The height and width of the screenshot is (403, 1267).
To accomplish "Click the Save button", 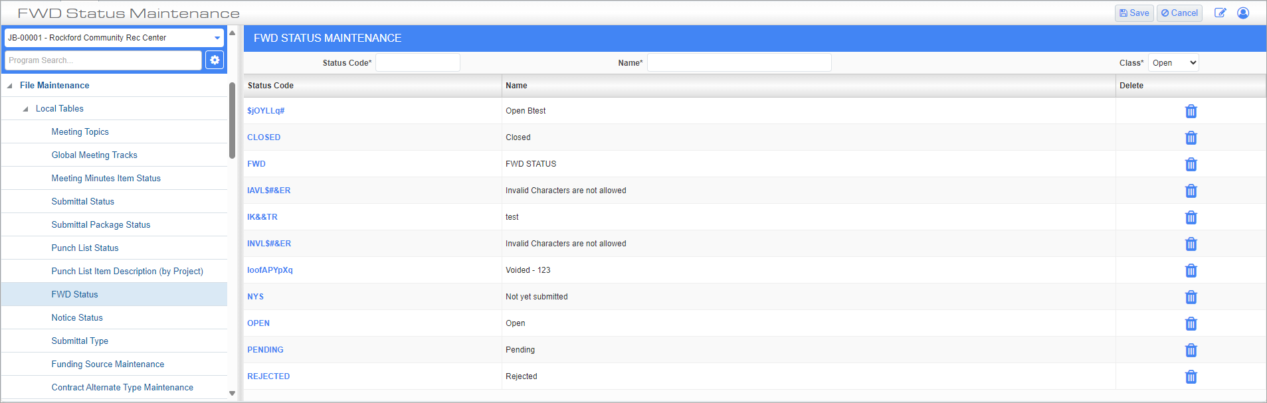I will tap(1134, 13).
